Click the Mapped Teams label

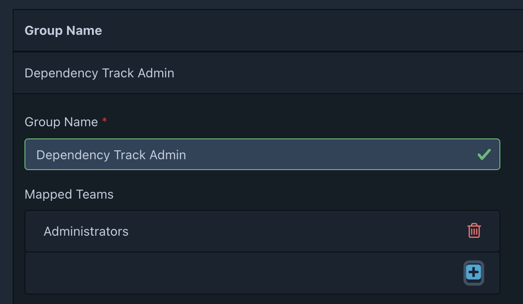pos(69,195)
